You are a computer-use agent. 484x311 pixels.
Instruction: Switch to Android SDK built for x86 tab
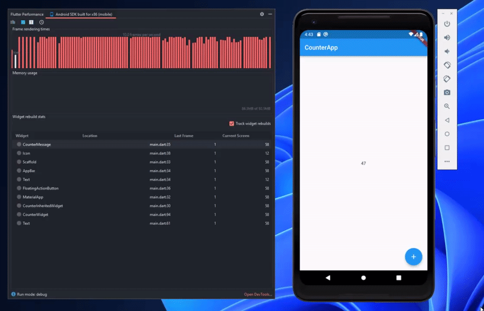click(81, 14)
